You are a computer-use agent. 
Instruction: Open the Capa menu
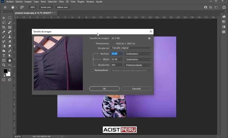pyautogui.click(x=36, y=2)
